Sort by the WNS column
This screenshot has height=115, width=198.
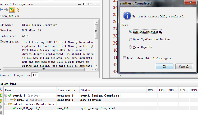(152, 90)
